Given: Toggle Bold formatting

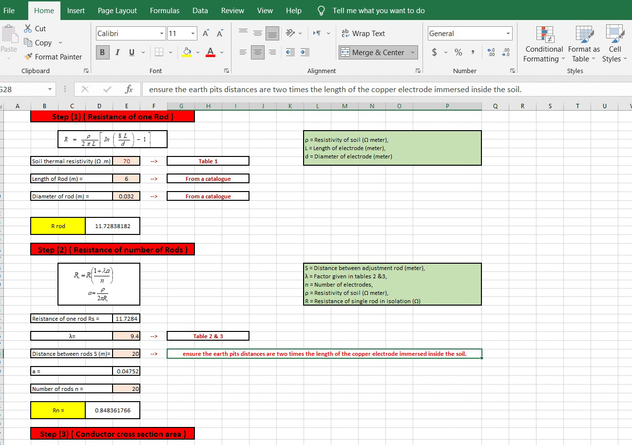Looking at the screenshot, I should click(x=102, y=52).
